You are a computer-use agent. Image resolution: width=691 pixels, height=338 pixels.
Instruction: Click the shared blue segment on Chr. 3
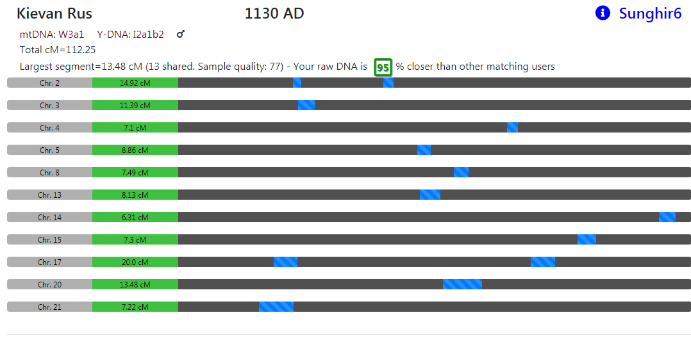306,105
